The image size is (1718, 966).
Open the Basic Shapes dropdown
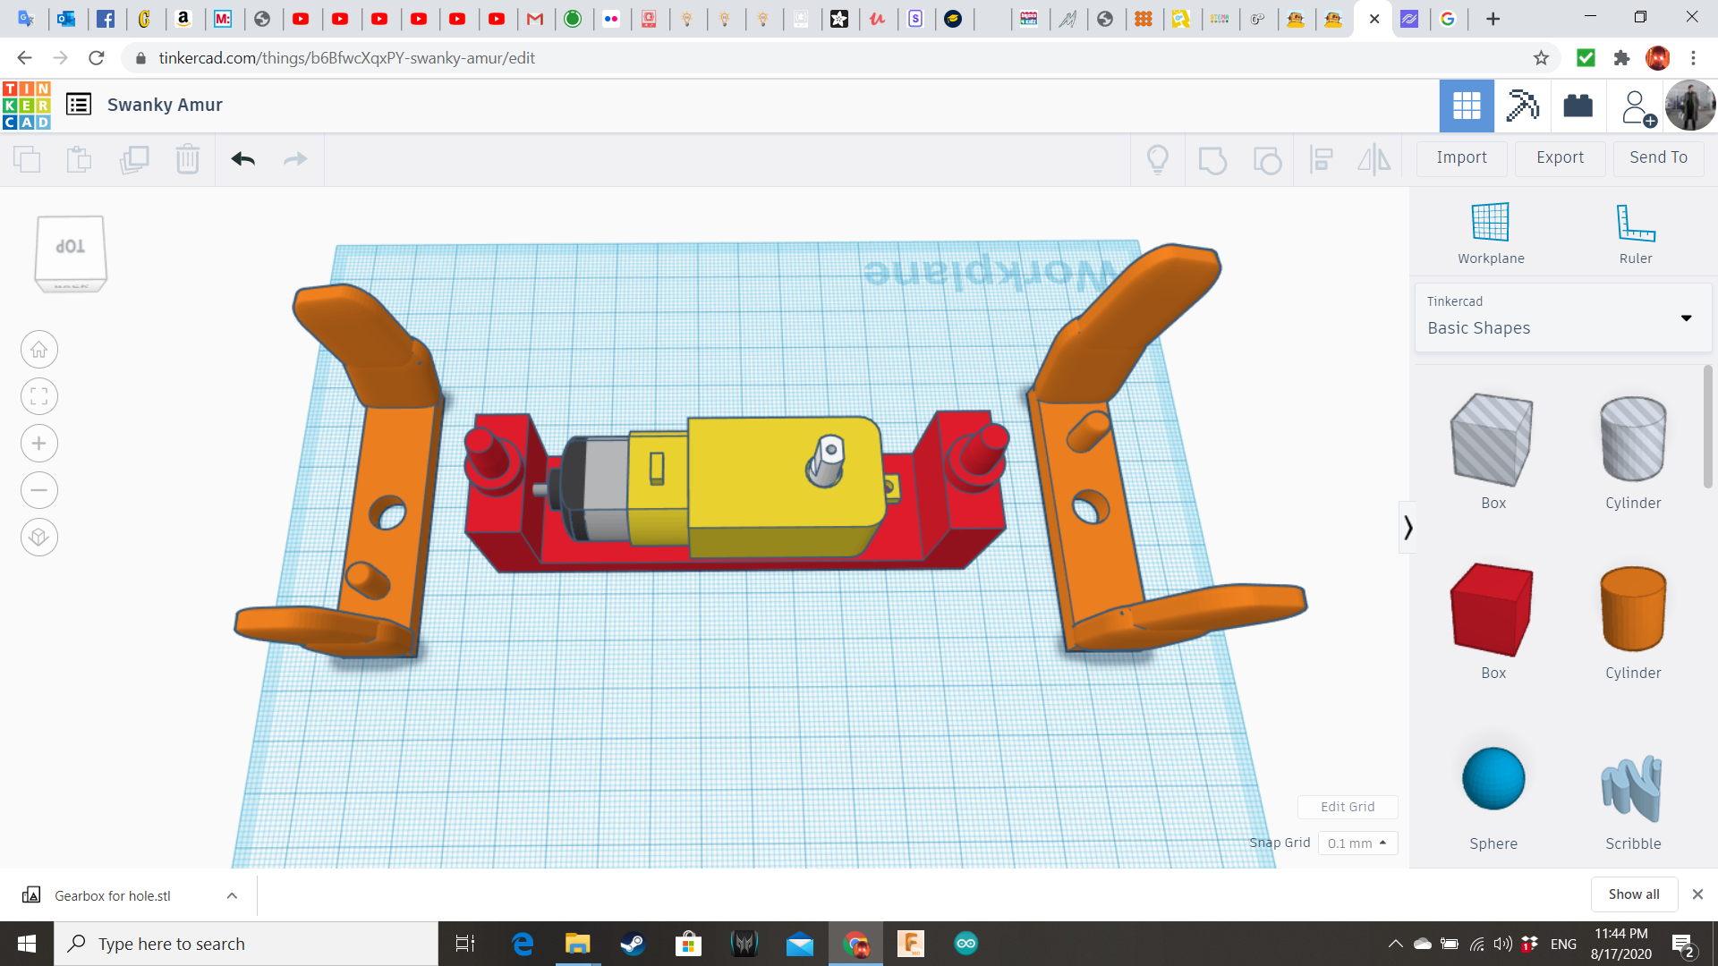click(1686, 318)
